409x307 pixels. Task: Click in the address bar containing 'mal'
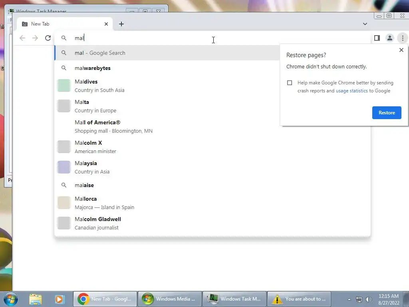[x=212, y=38]
